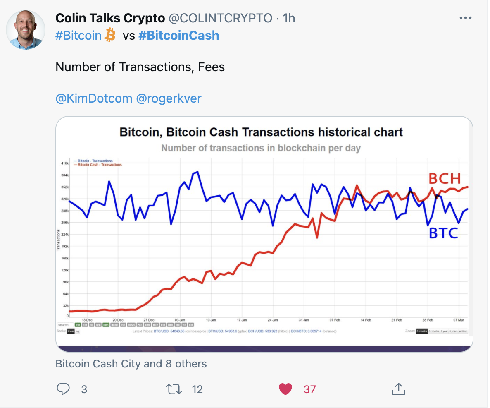View the 37 likes count
490x408 pixels.
[310, 389]
